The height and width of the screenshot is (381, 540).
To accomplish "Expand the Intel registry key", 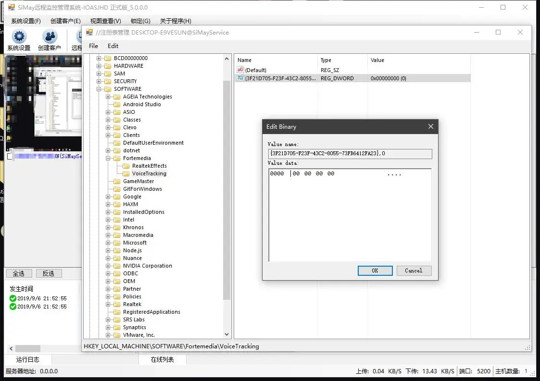I will pyautogui.click(x=109, y=220).
